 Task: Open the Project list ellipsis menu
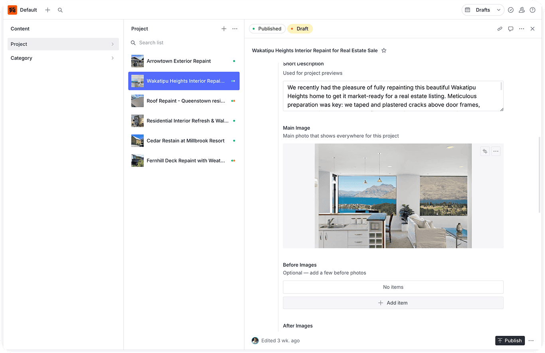coord(235,29)
